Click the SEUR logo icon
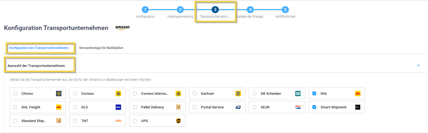This screenshot has height=133, width=428. [x=298, y=107]
